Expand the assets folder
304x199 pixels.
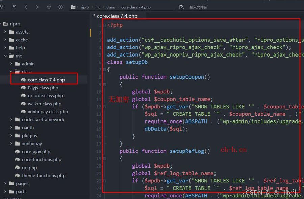click(x=5, y=31)
